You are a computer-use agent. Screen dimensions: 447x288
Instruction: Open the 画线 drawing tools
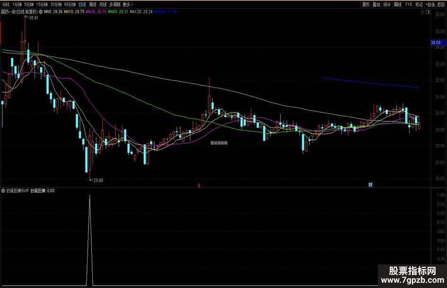[x=398, y=4]
